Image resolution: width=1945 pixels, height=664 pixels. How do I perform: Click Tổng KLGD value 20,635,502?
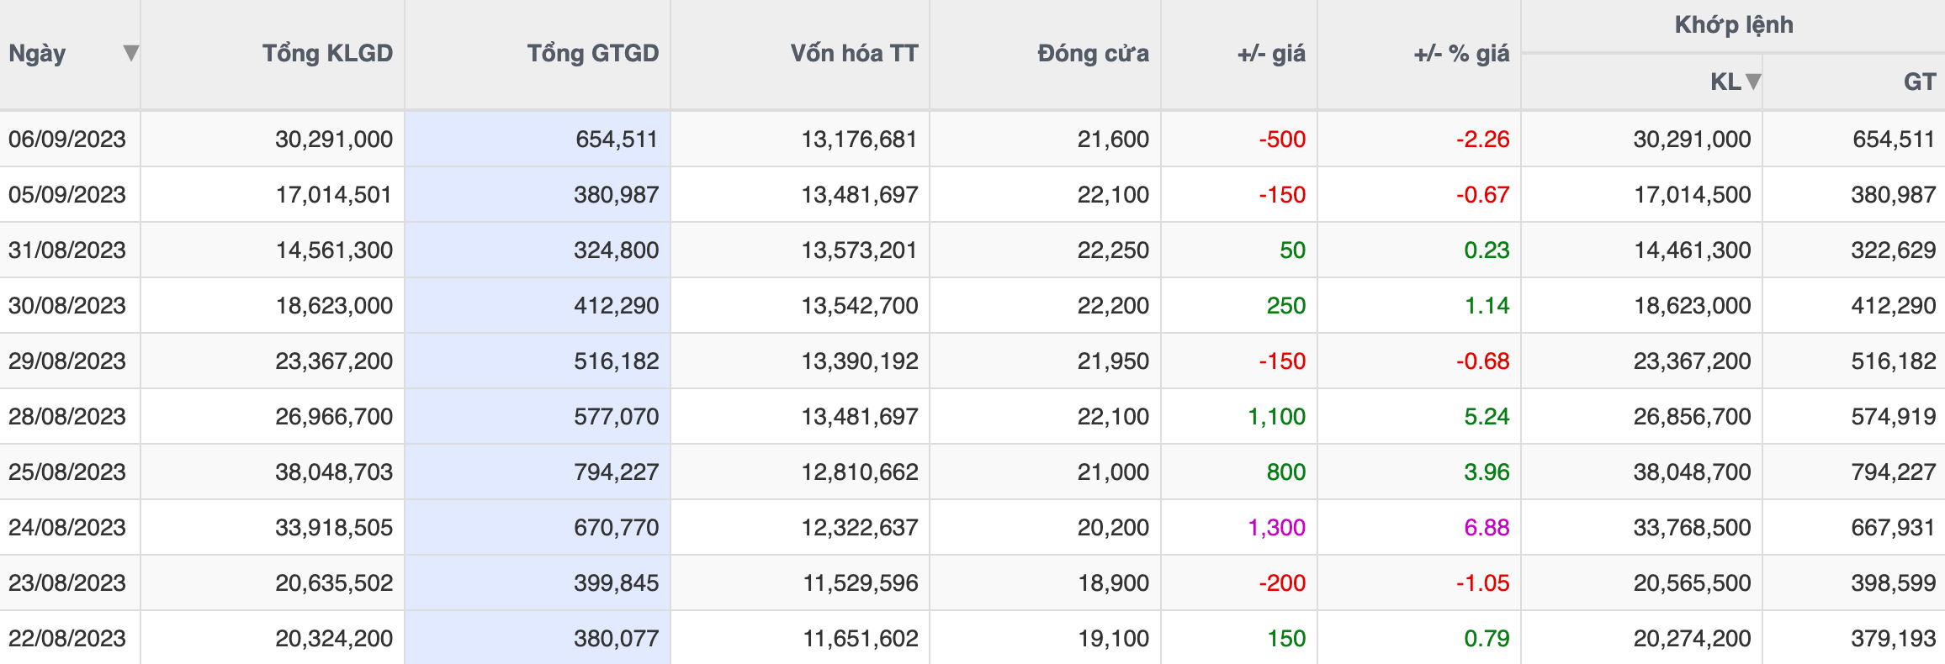pyautogui.click(x=334, y=582)
